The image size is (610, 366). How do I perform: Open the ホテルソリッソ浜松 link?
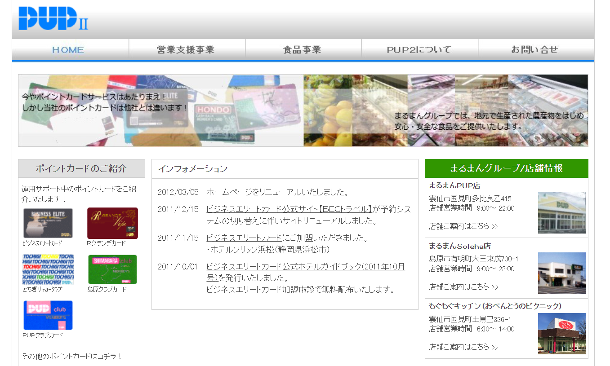(x=270, y=249)
